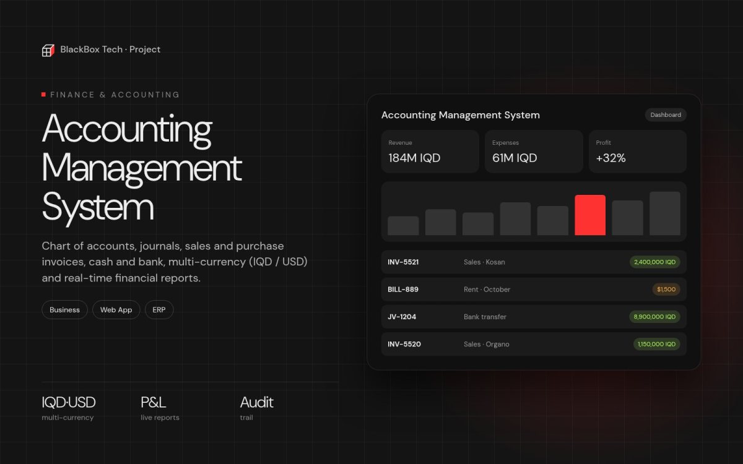Click the Accounting Management System card title

pyautogui.click(x=461, y=115)
